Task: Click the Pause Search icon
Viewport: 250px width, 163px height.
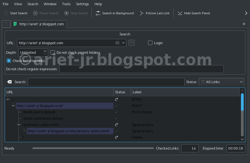Action: click(x=35, y=13)
